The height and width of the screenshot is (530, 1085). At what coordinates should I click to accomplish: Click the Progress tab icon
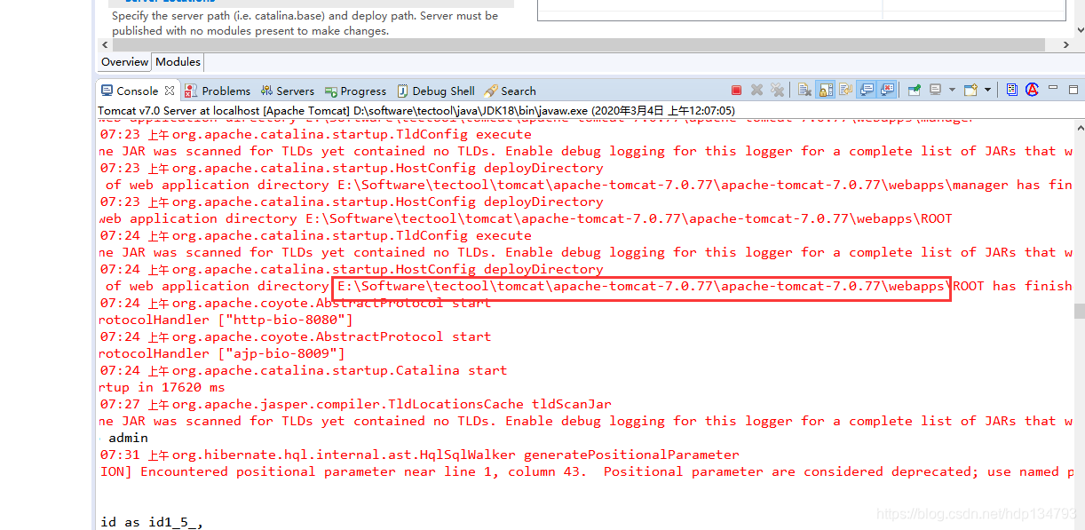tap(331, 91)
